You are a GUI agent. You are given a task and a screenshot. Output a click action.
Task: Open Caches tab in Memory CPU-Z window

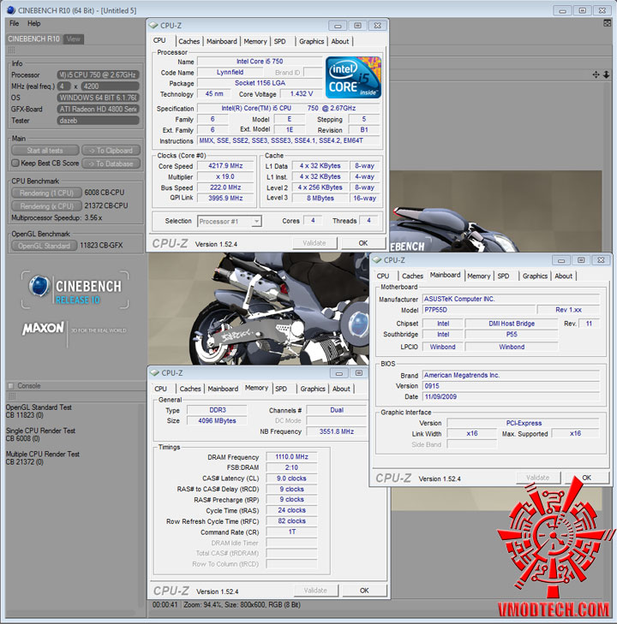click(190, 389)
